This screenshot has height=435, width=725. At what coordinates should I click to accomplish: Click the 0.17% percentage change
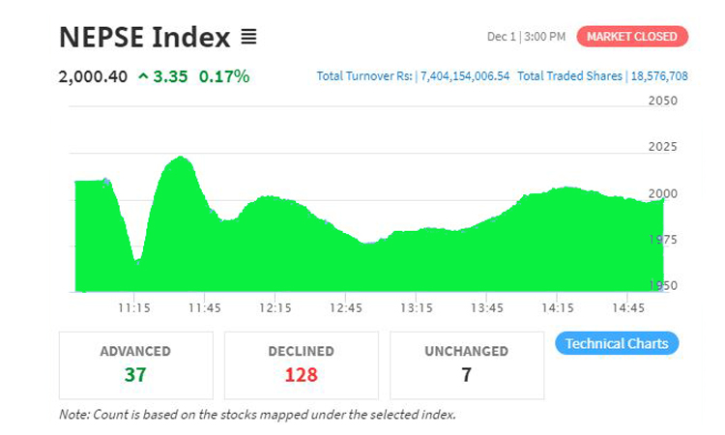224,76
